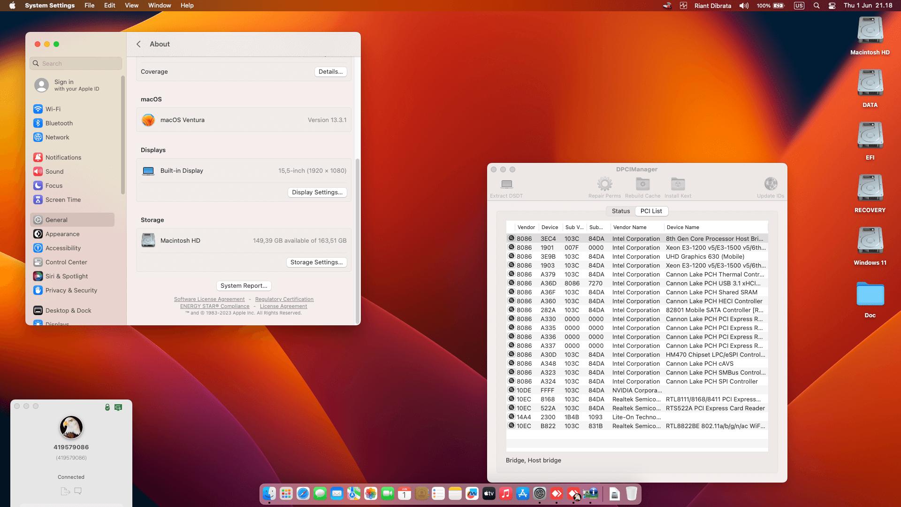
Task: Open the Window menu
Action: [x=160, y=6]
